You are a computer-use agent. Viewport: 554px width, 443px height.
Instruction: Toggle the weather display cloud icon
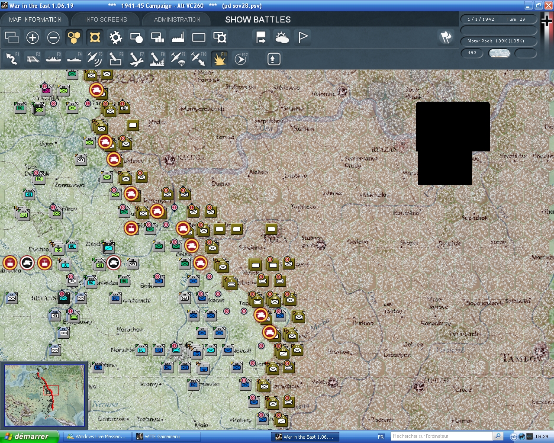click(282, 38)
